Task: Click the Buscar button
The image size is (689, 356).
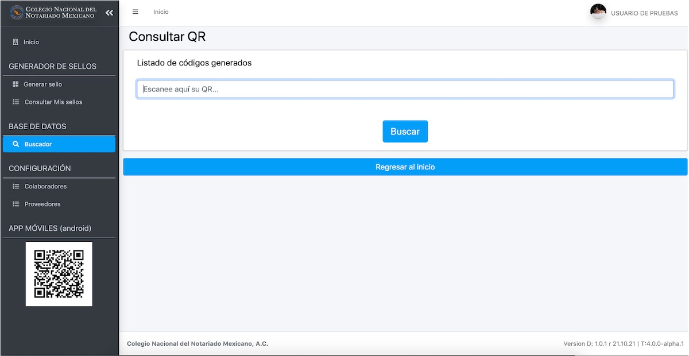Action: pos(405,131)
